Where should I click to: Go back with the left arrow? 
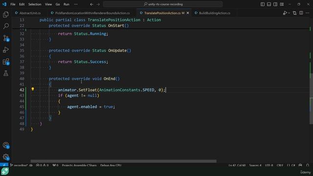coord(91,4)
